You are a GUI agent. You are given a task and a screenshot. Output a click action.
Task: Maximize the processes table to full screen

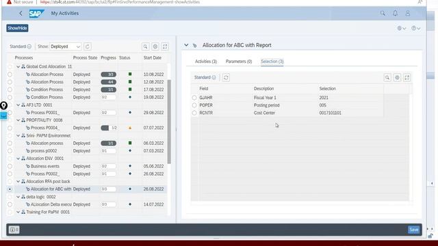tap(165, 46)
